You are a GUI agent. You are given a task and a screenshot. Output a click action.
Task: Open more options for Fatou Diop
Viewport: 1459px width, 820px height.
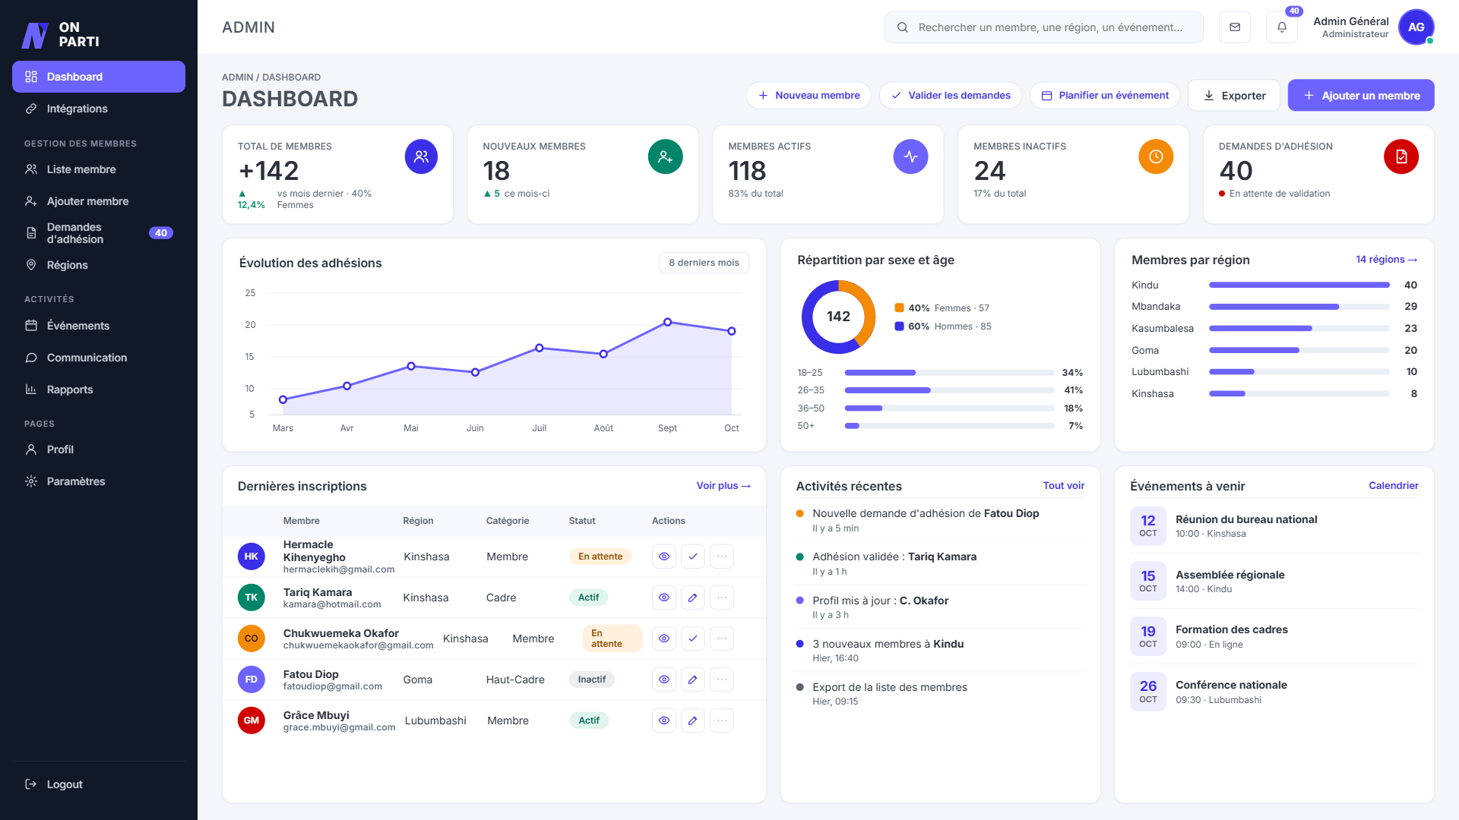[x=722, y=680]
